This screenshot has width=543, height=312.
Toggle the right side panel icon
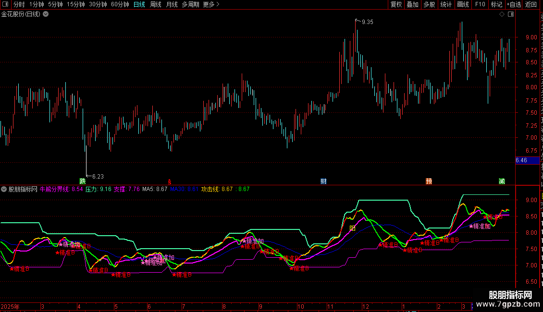coord(511,14)
